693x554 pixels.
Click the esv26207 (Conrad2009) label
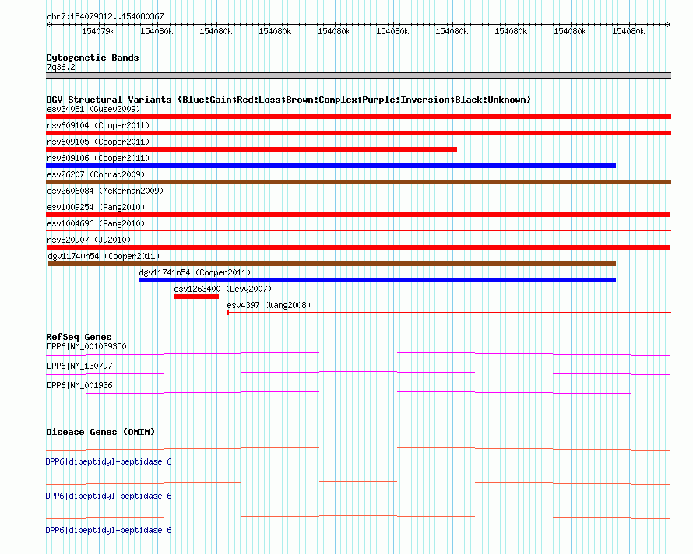[96, 174]
